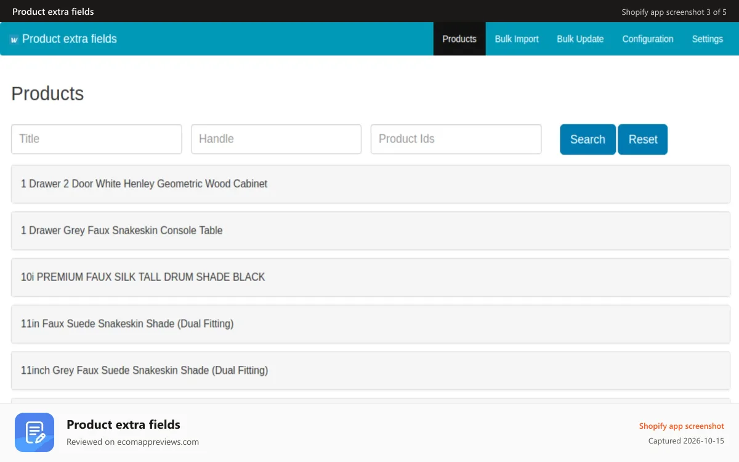Click the Product extra fields footer title
Image resolution: width=739 pixels, height=462 pixels.
click(123, 424)
